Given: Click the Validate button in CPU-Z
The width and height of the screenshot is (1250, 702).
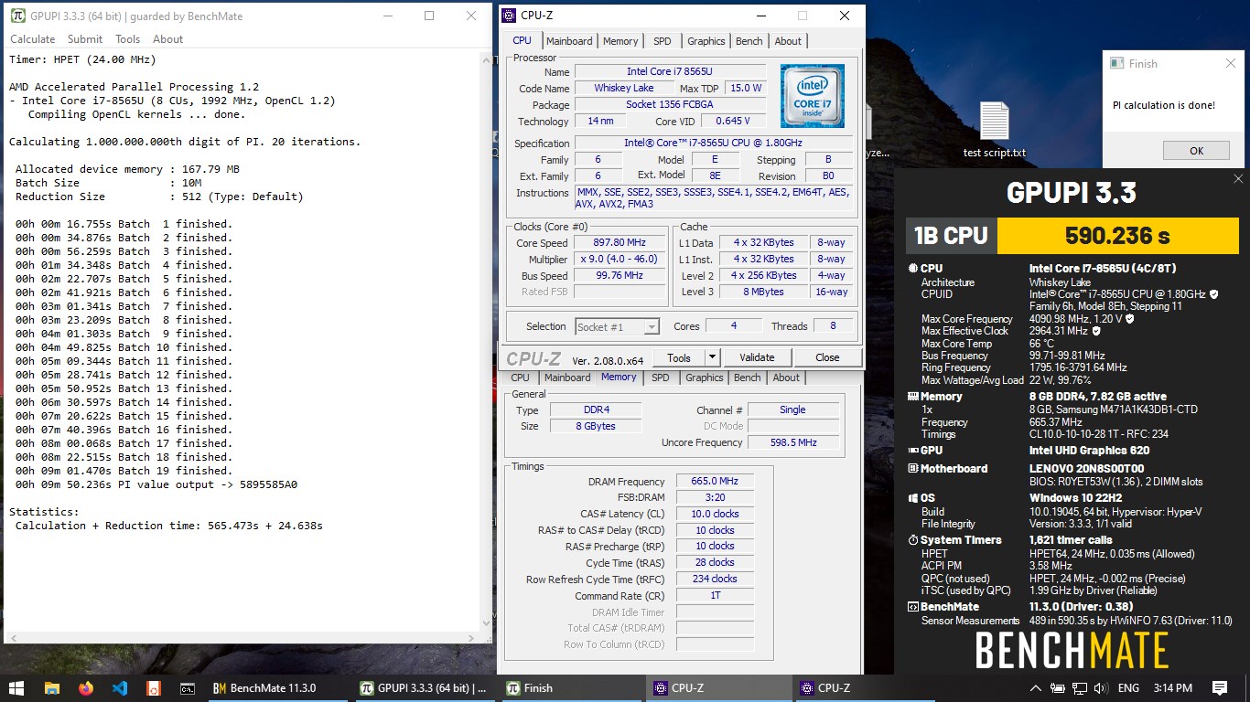Looking at the screenshot, I should coord(757,357).
